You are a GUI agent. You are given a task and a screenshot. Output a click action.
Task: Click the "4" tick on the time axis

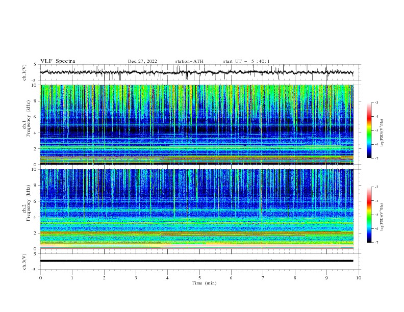click(x=167, y=278)
